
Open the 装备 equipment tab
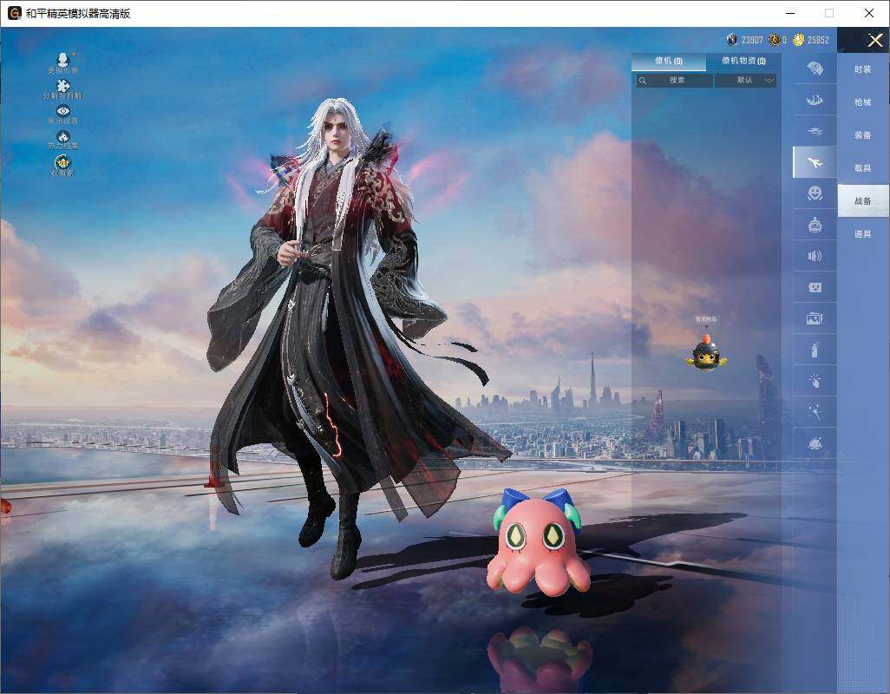click(863, 135)
